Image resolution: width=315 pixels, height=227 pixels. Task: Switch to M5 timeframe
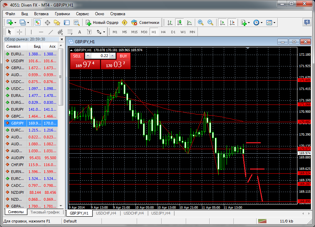[x=125, y=32]
